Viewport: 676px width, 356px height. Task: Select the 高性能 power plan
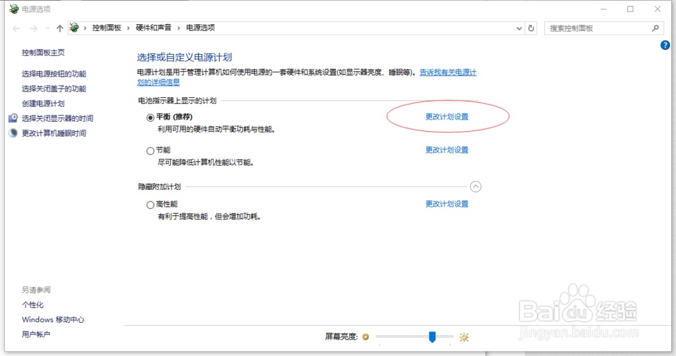tap(150, 205)
